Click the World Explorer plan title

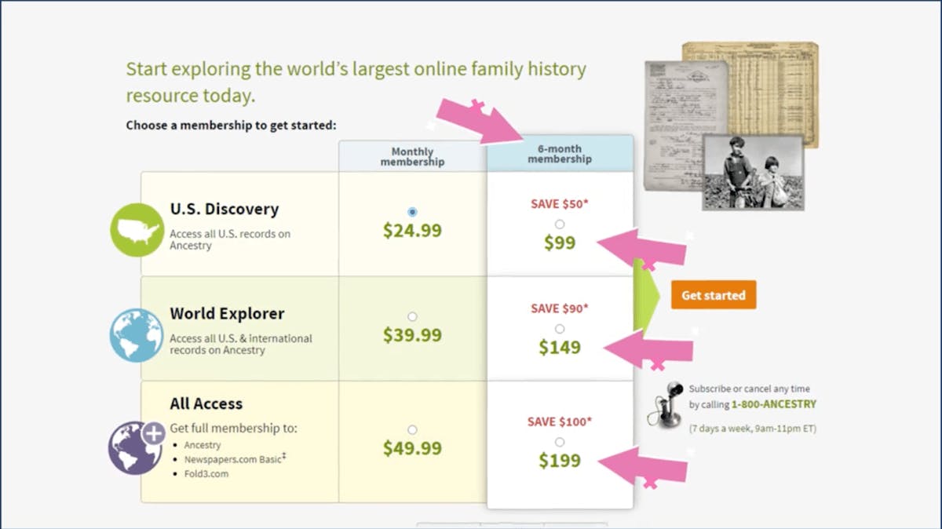[x=227, y=314]
